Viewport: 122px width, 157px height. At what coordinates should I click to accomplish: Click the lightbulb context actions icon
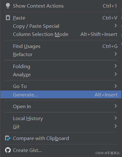pos(8,6)
